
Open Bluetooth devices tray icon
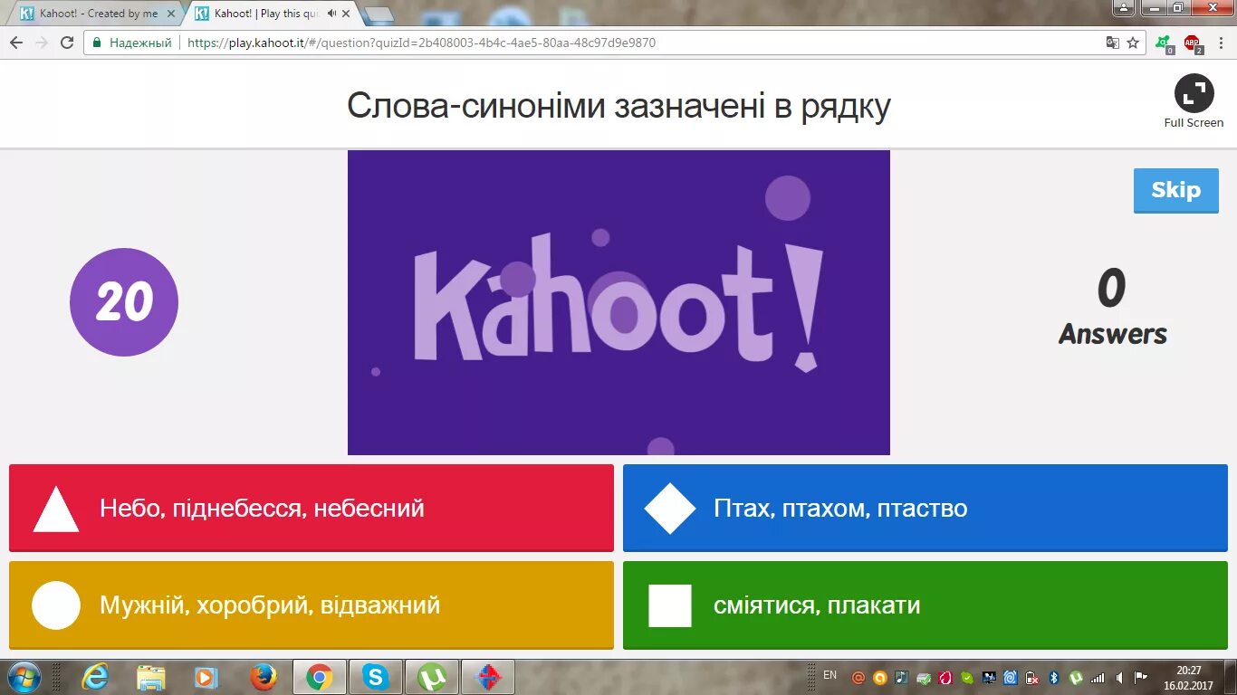point(1054,677)
